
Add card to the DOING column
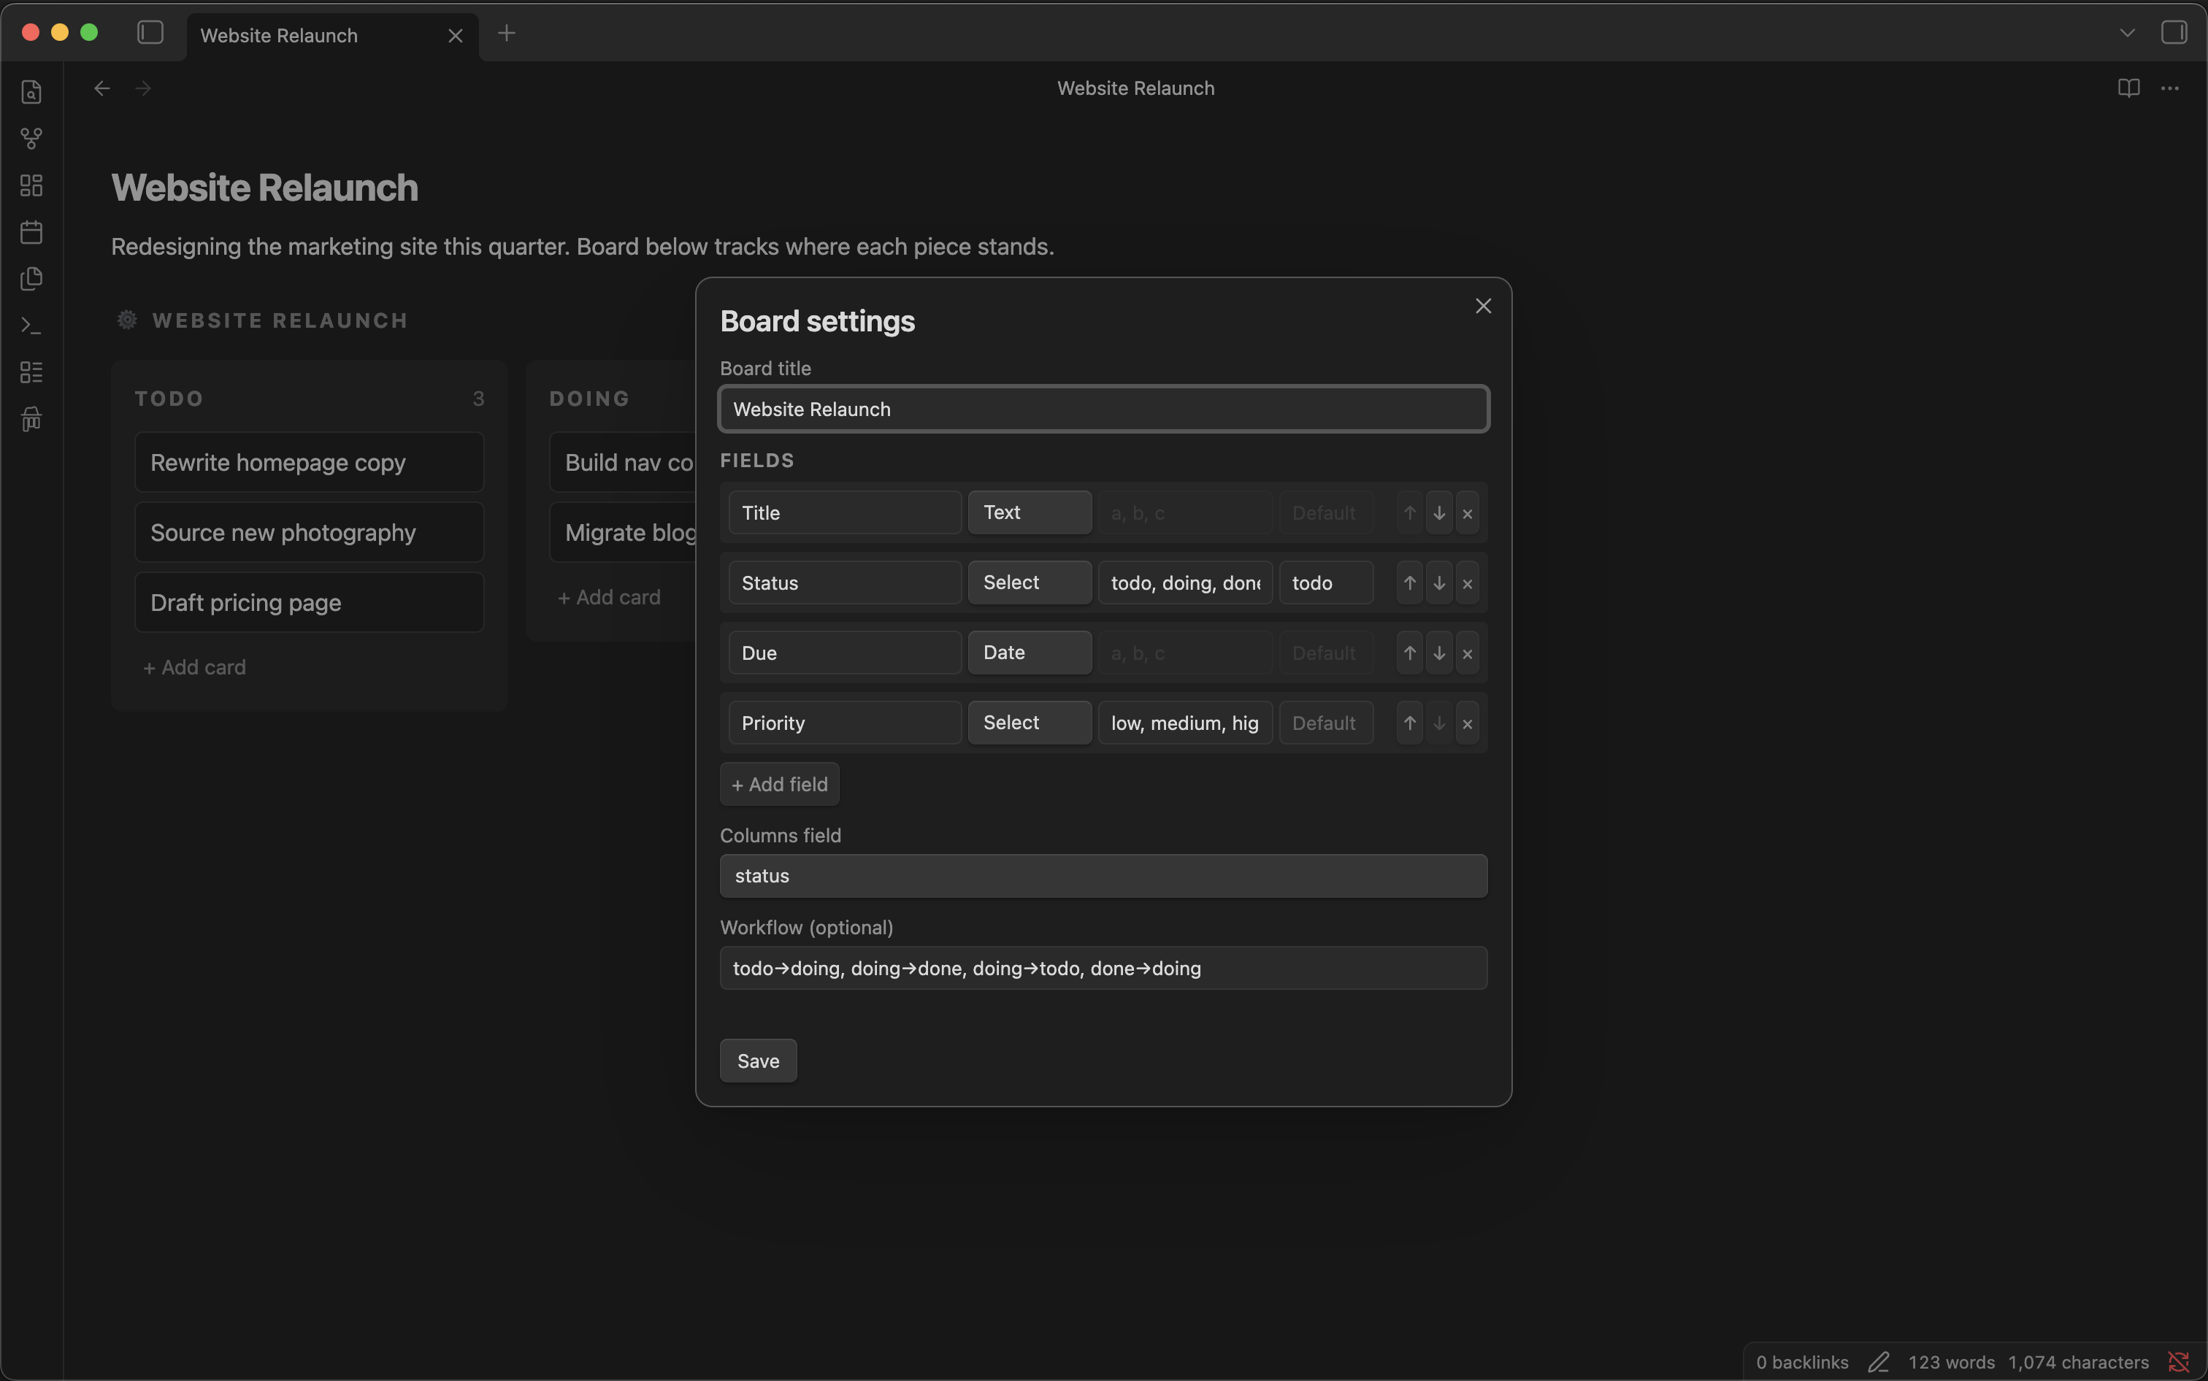point(608,597)
